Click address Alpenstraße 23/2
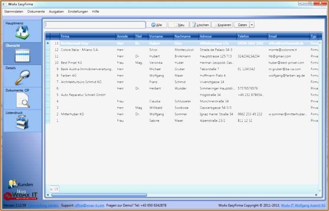Viewport: 329px width, 211px height. click(x=213, y=121)
